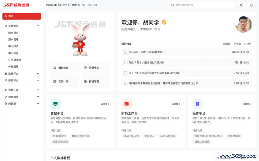Check the 7月份小组成员月度排休 todo
Image resolution: width=259 pixels, height=161 pixels.
point(126,63)
